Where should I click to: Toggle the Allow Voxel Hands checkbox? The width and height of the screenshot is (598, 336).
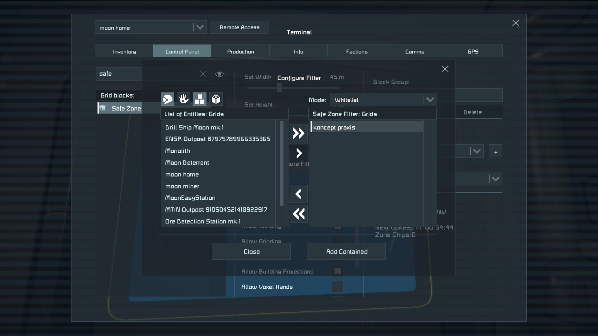coord(338,287)
